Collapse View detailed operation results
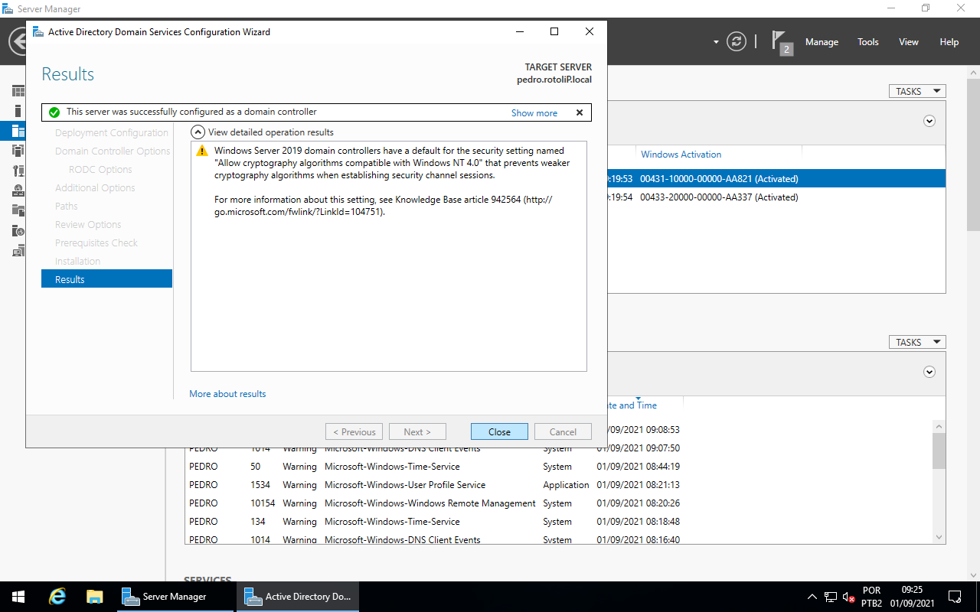Image resolution: width=980 pixels, height=612 pixels. [198, 132]
